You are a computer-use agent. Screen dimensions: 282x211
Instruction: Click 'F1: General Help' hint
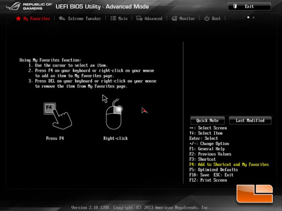(207, 149)
